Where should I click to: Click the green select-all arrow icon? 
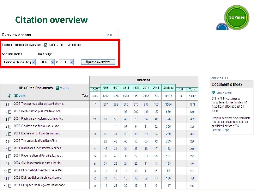coord(10,96)
